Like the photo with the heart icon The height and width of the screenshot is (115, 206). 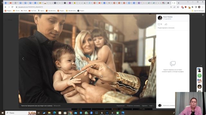point(159,24)
